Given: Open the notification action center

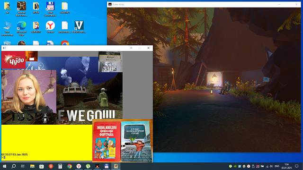Looking at the screenshot, I should tap(297, 166).
